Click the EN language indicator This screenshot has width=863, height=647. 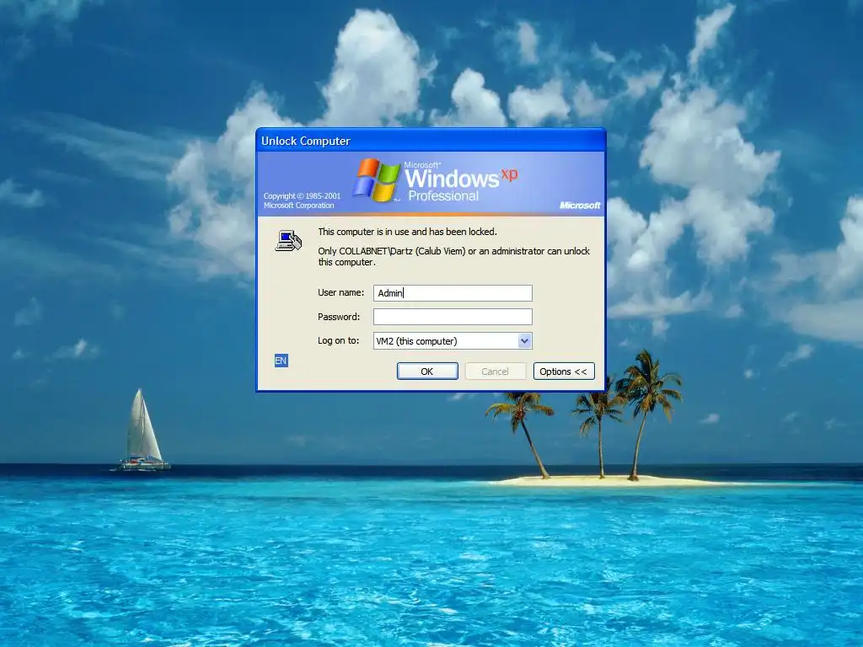281,361
